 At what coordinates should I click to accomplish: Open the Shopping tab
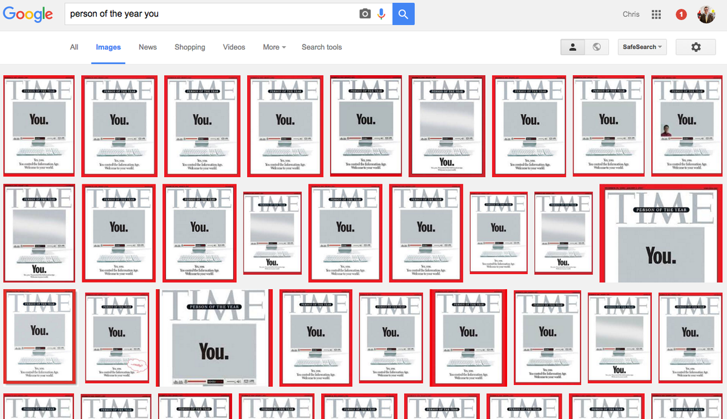click(190, 47)
